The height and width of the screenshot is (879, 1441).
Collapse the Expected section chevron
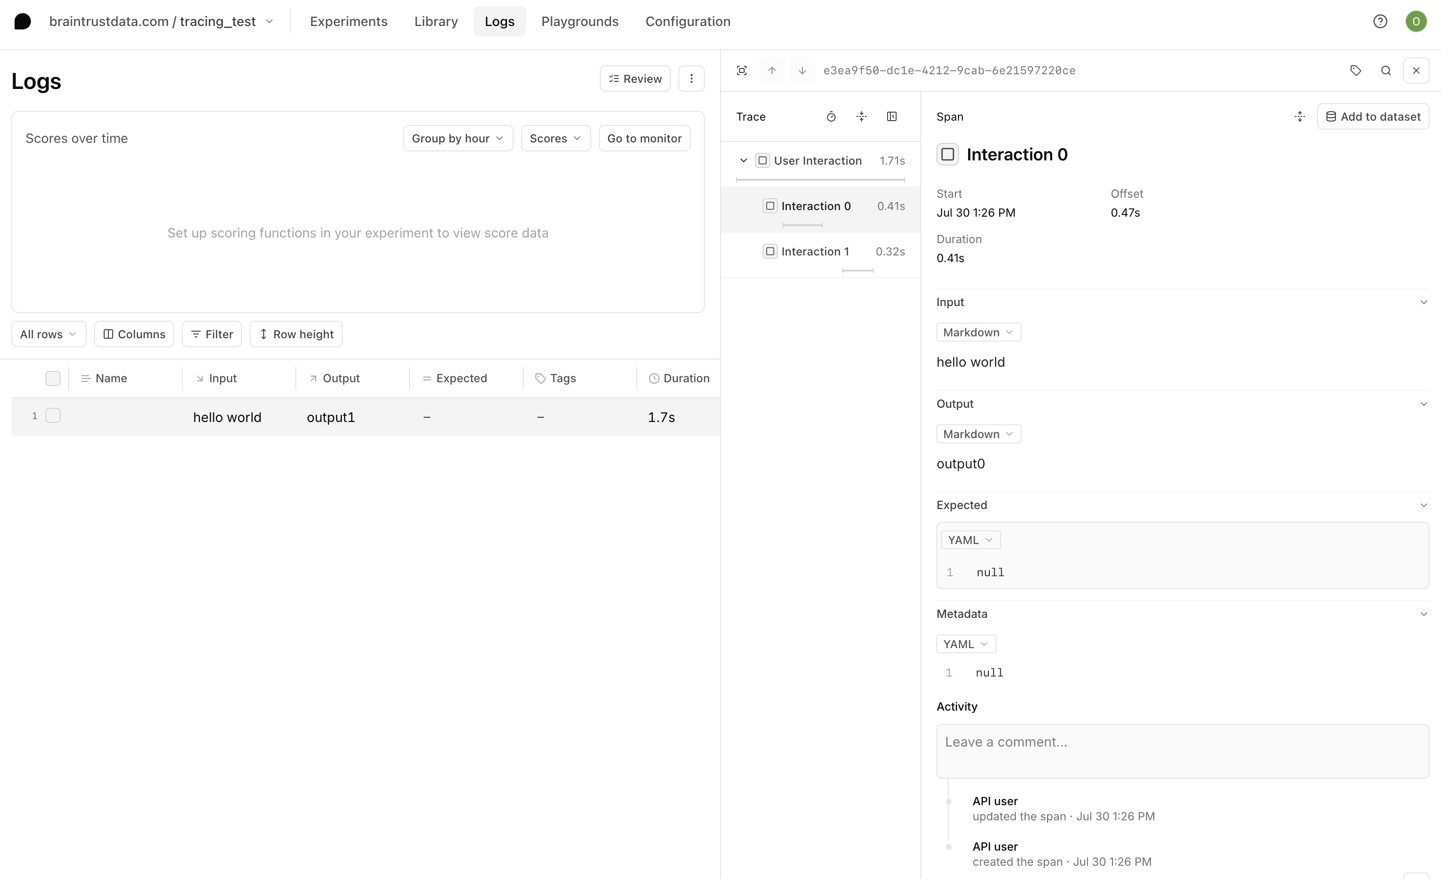pyautogui.click(x=1423, y=506)
